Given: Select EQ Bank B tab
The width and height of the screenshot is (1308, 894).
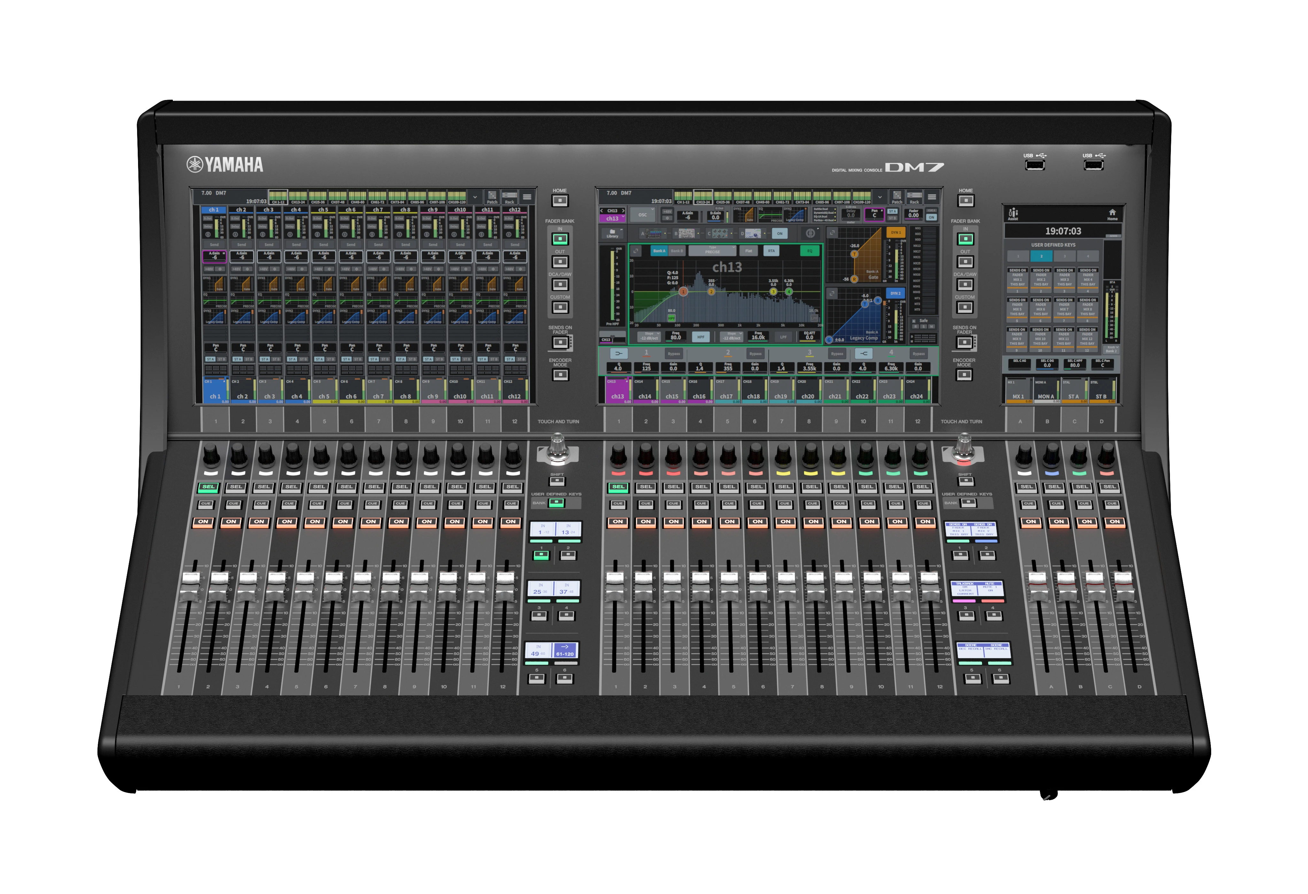Looking at the screenshot, I should tap(677, 251).
